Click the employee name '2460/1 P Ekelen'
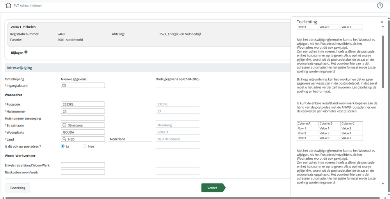 (23, 27)
